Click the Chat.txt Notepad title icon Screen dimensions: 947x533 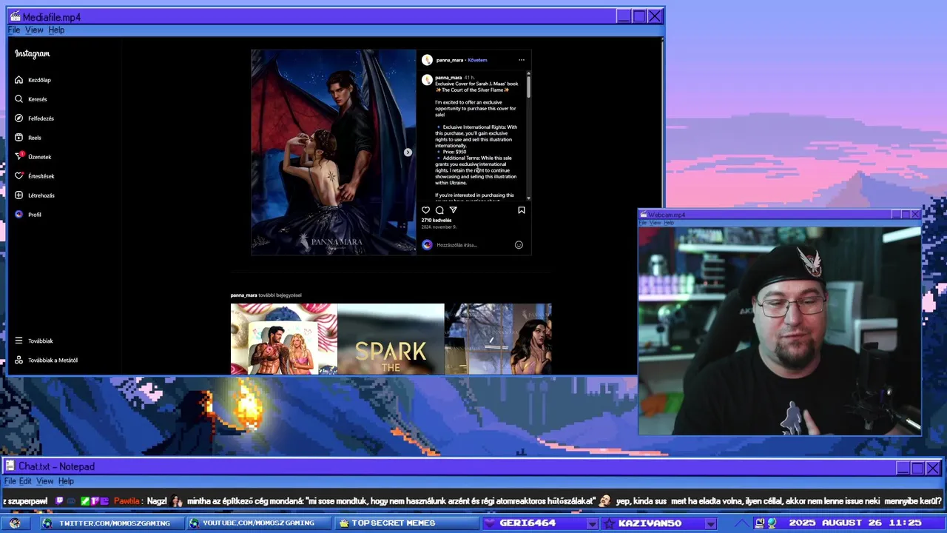[10, 466]
